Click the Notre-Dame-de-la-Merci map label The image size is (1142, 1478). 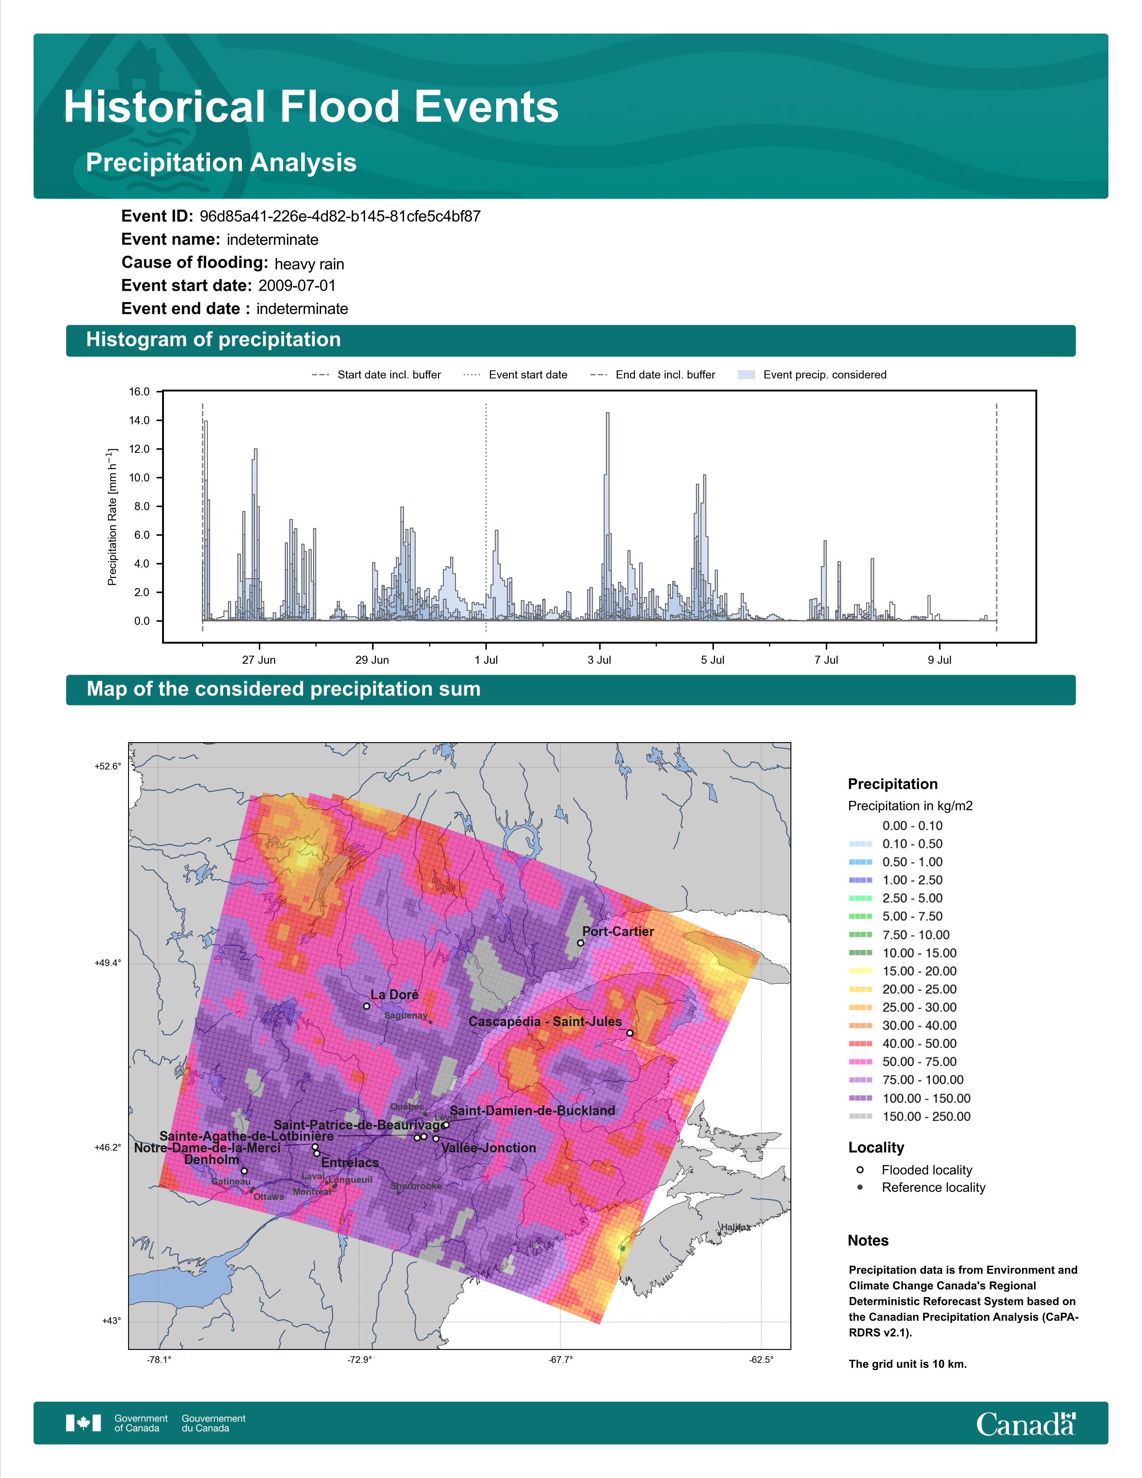point(207,1148)
